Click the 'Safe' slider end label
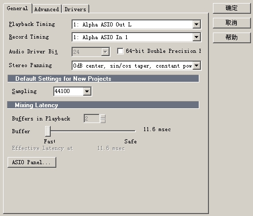The image size is (253, 216). pyautogui.click(x=130, y=141)
